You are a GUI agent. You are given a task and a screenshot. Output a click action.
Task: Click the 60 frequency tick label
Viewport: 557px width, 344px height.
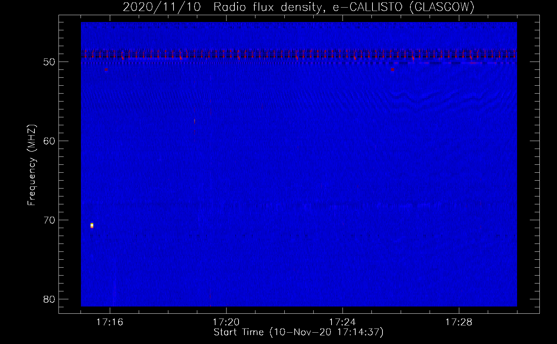(x=49, y=141)
